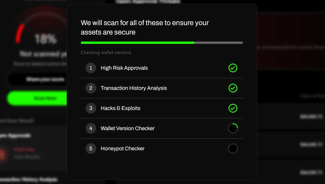This screenshot has width=325, height=184.
Task: Select the numbered circle 1 icon
Action: point(91,68)
